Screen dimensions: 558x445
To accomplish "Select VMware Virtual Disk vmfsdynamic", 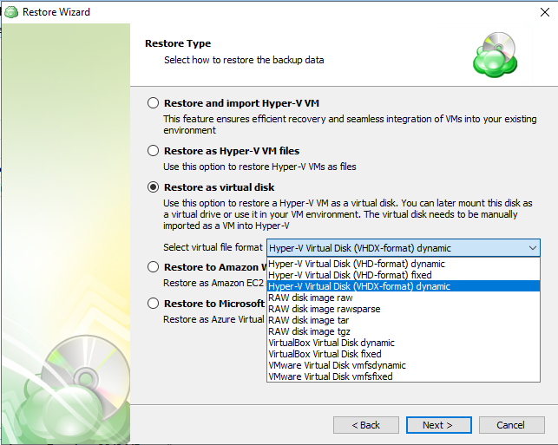I will click(x=337, y=365).
